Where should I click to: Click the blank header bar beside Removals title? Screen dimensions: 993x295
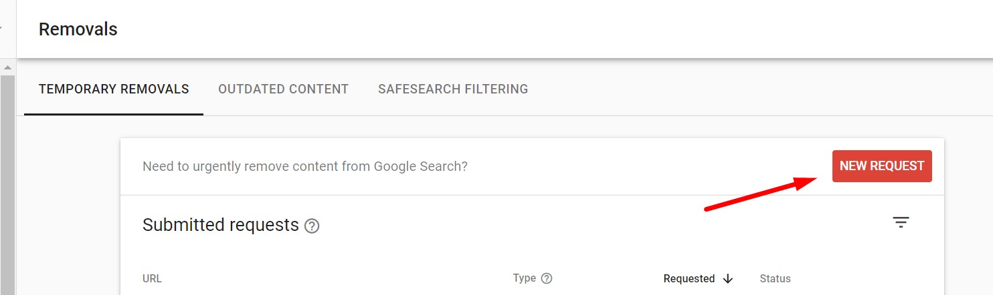tap(555, 29)
